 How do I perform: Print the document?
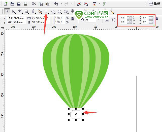coord(25,4)
